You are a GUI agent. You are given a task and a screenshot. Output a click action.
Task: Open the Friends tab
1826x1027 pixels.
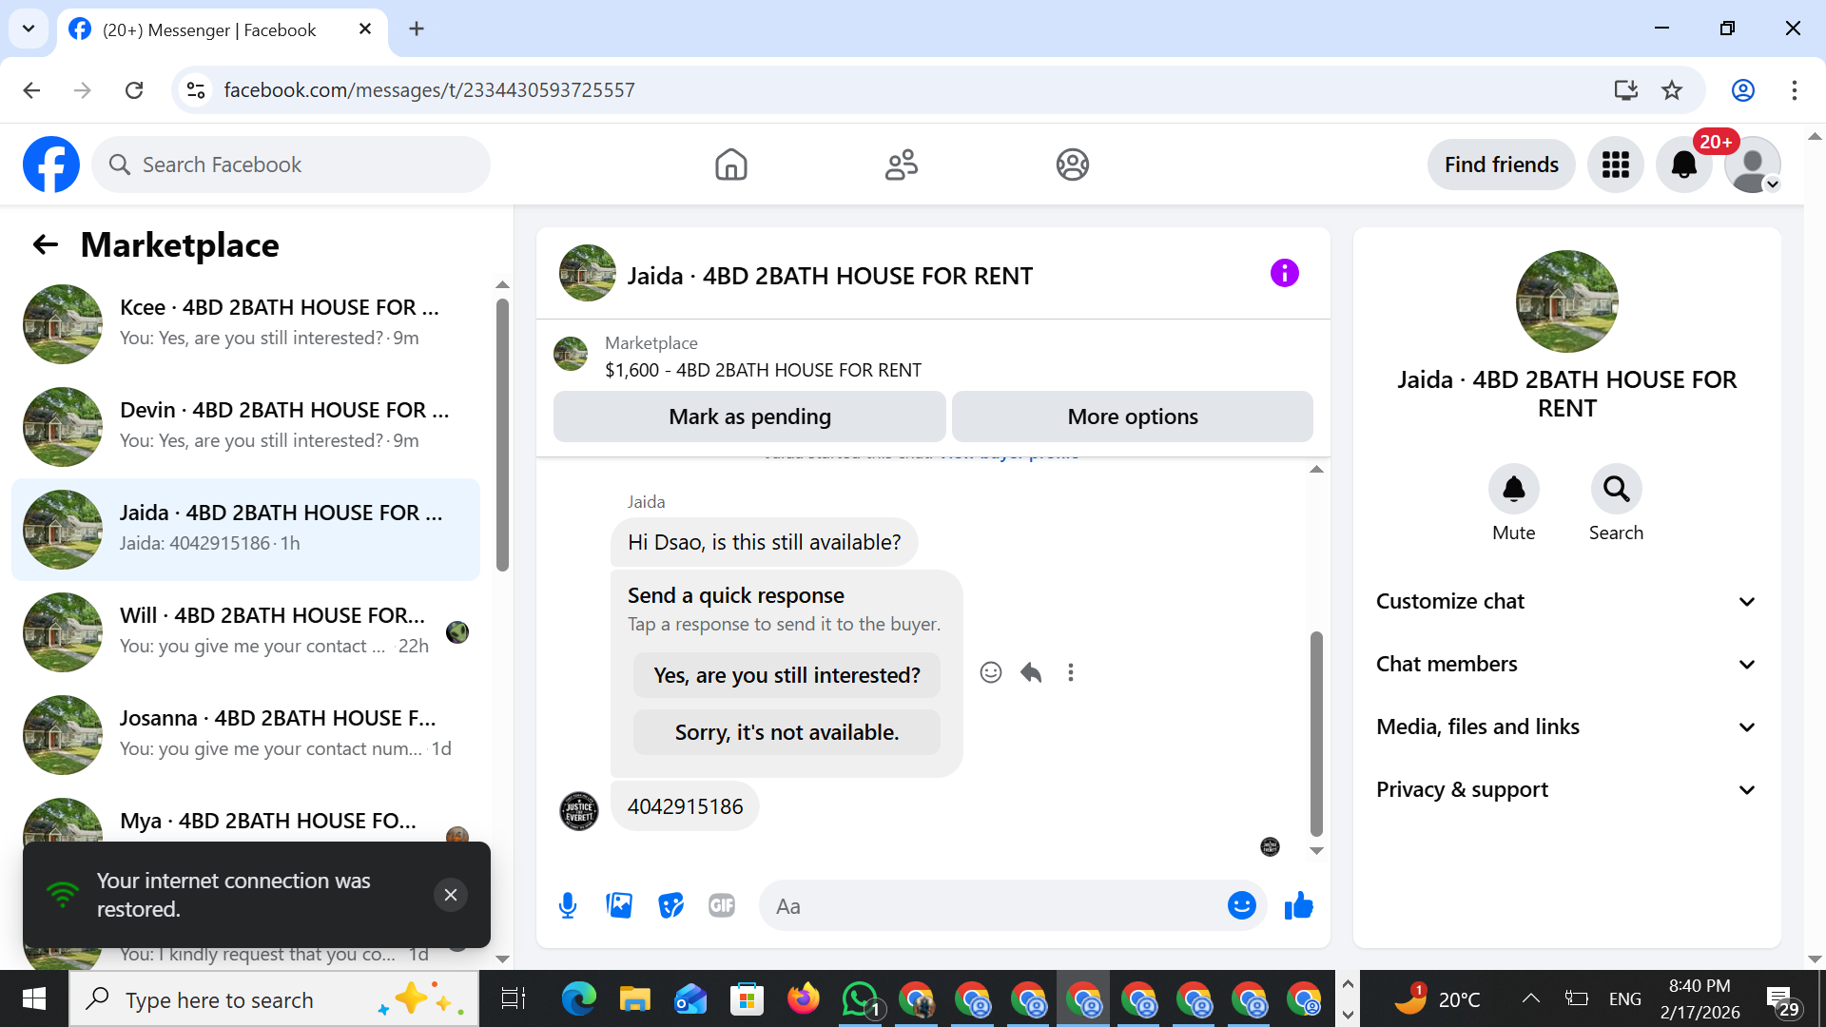tap(901, 165)
